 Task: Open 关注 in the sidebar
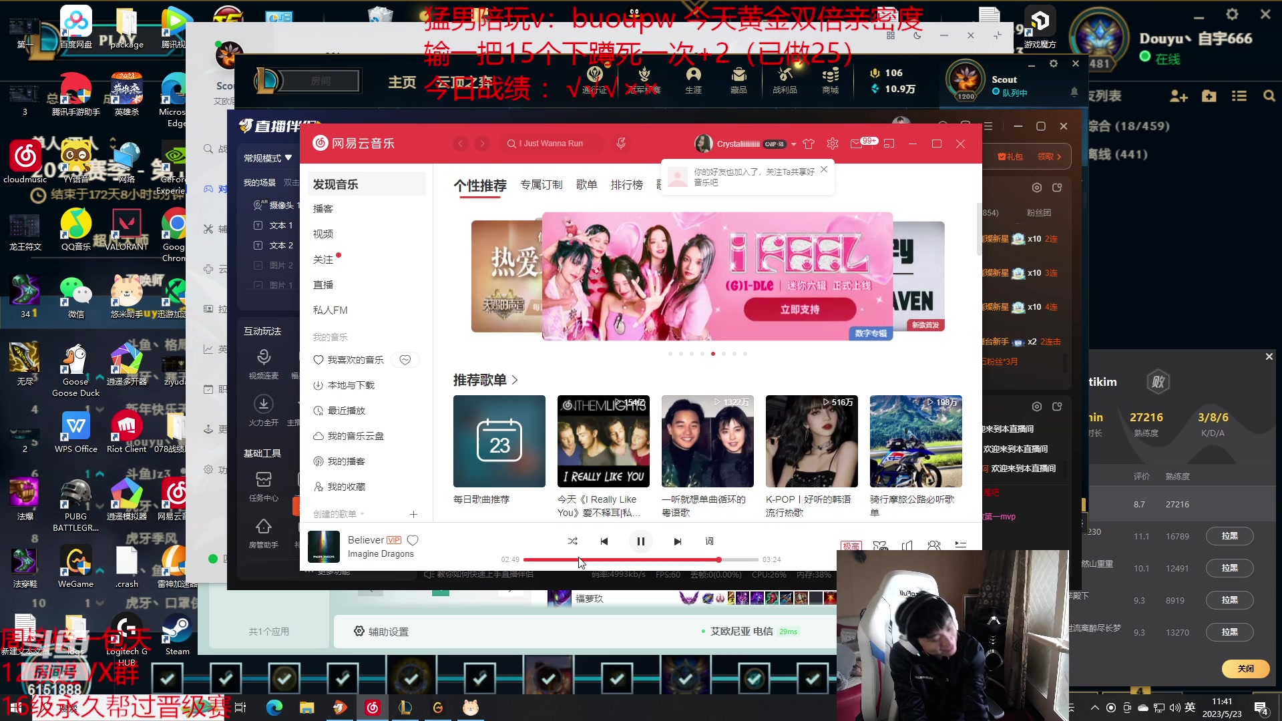tap(323, 259)
